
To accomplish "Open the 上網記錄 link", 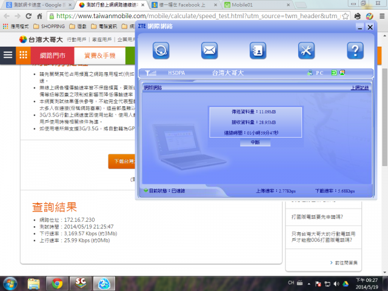I will [x=360, y=87].
